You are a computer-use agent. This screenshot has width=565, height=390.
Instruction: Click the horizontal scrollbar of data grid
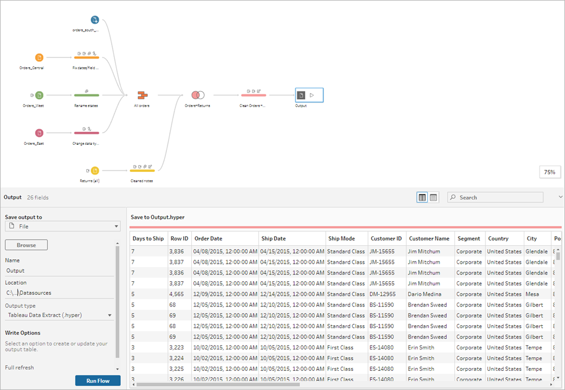pos(218,384)
